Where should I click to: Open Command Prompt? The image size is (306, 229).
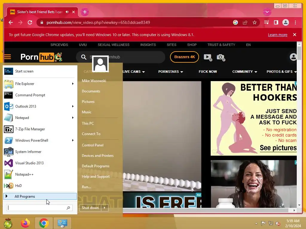coord(40,95)
